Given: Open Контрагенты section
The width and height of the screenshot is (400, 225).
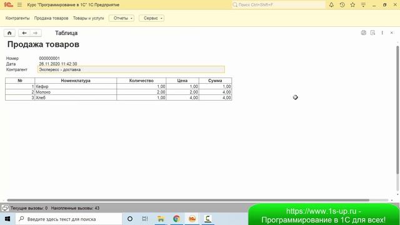Looking at the screenshot, I should (17, 18).
